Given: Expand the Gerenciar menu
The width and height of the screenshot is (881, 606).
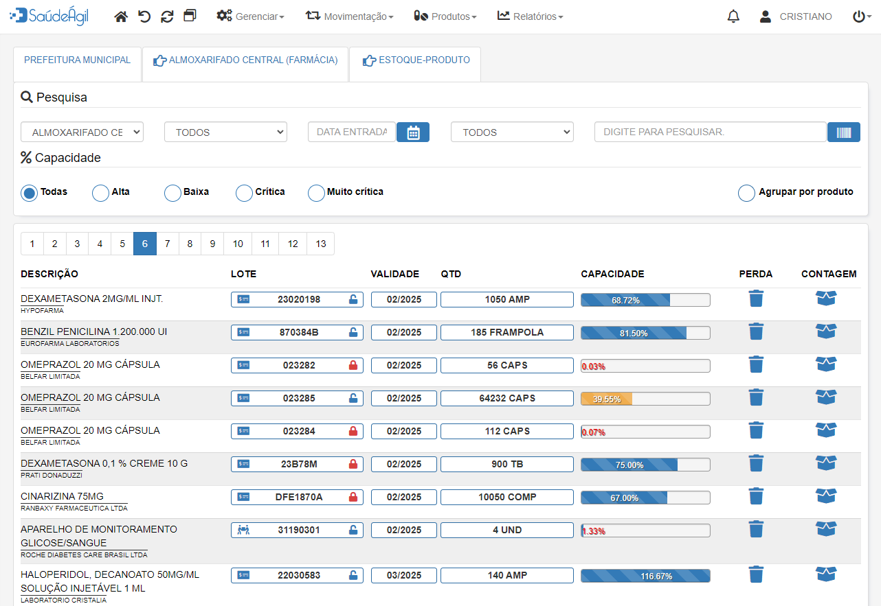Looking at the screenshot, I should 251,16.
